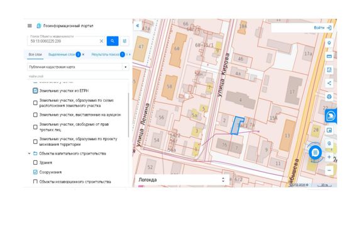This screenshot has width=352, height=249.
Task: Click the Найти слой filter field
Action: coord(78,76)
